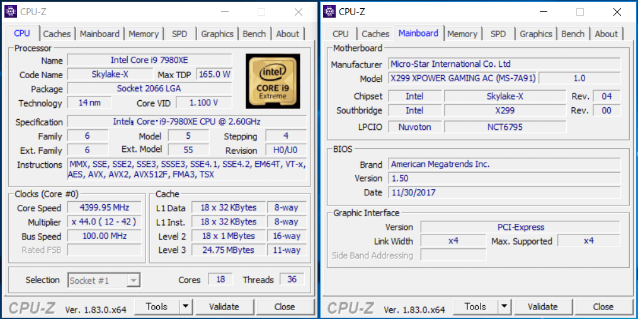Click the Multiplier value x 44.0 ( 12 - 42 )
Viewport: 638px width, 319px height.
pyautogui.click(x=104, y=222)
